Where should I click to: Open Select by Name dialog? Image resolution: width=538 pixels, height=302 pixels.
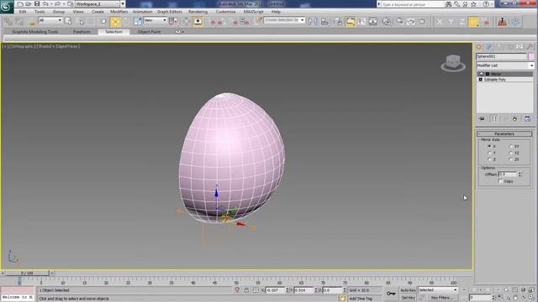tap(82, 22)
